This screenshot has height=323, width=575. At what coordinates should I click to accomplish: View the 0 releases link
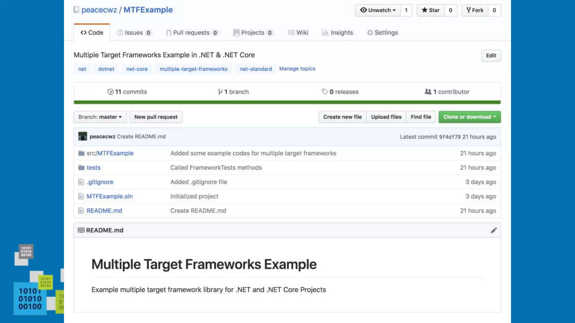pyautogui.click(x=340, y=92)
